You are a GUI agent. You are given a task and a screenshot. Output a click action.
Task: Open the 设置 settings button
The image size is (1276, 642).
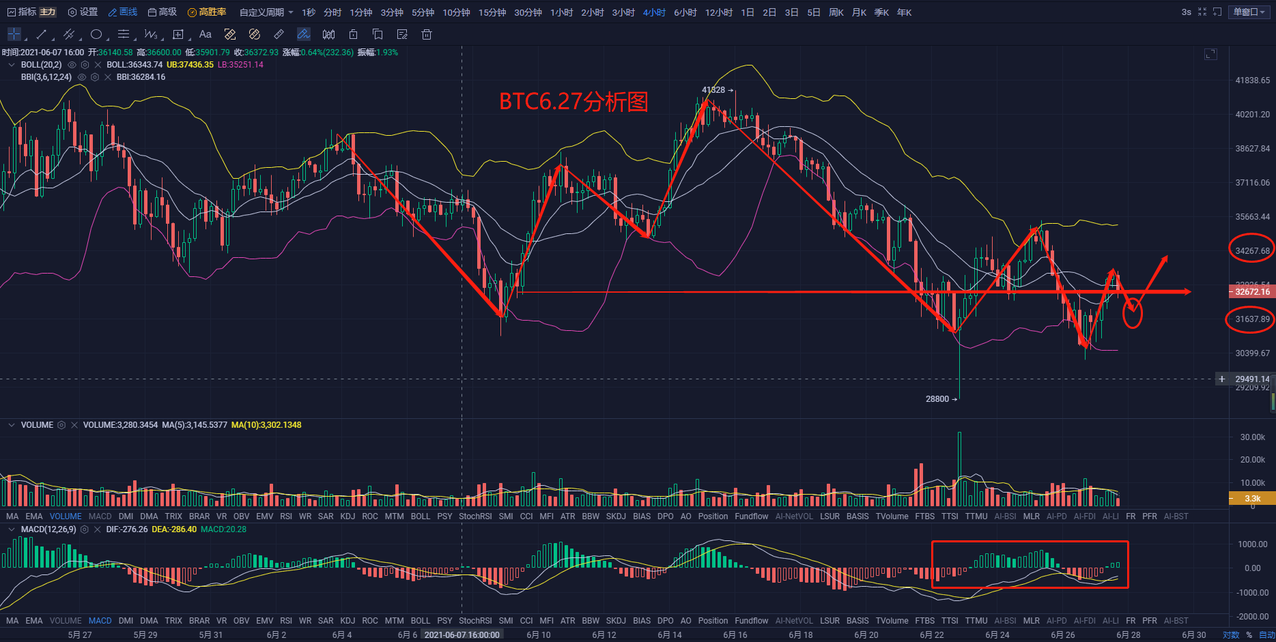point(83,12)
